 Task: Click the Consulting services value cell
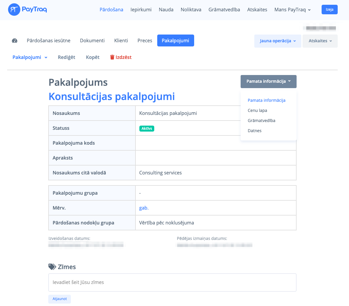(216, 173)
